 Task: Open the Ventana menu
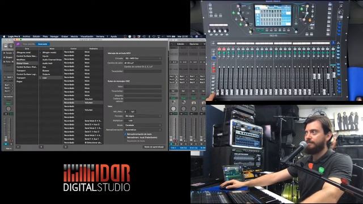click(x=100, y=36)
